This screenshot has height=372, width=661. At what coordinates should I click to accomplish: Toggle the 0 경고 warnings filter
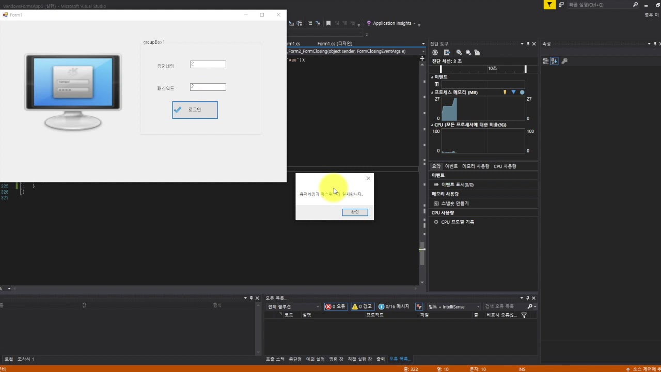[x=363, y=307]
